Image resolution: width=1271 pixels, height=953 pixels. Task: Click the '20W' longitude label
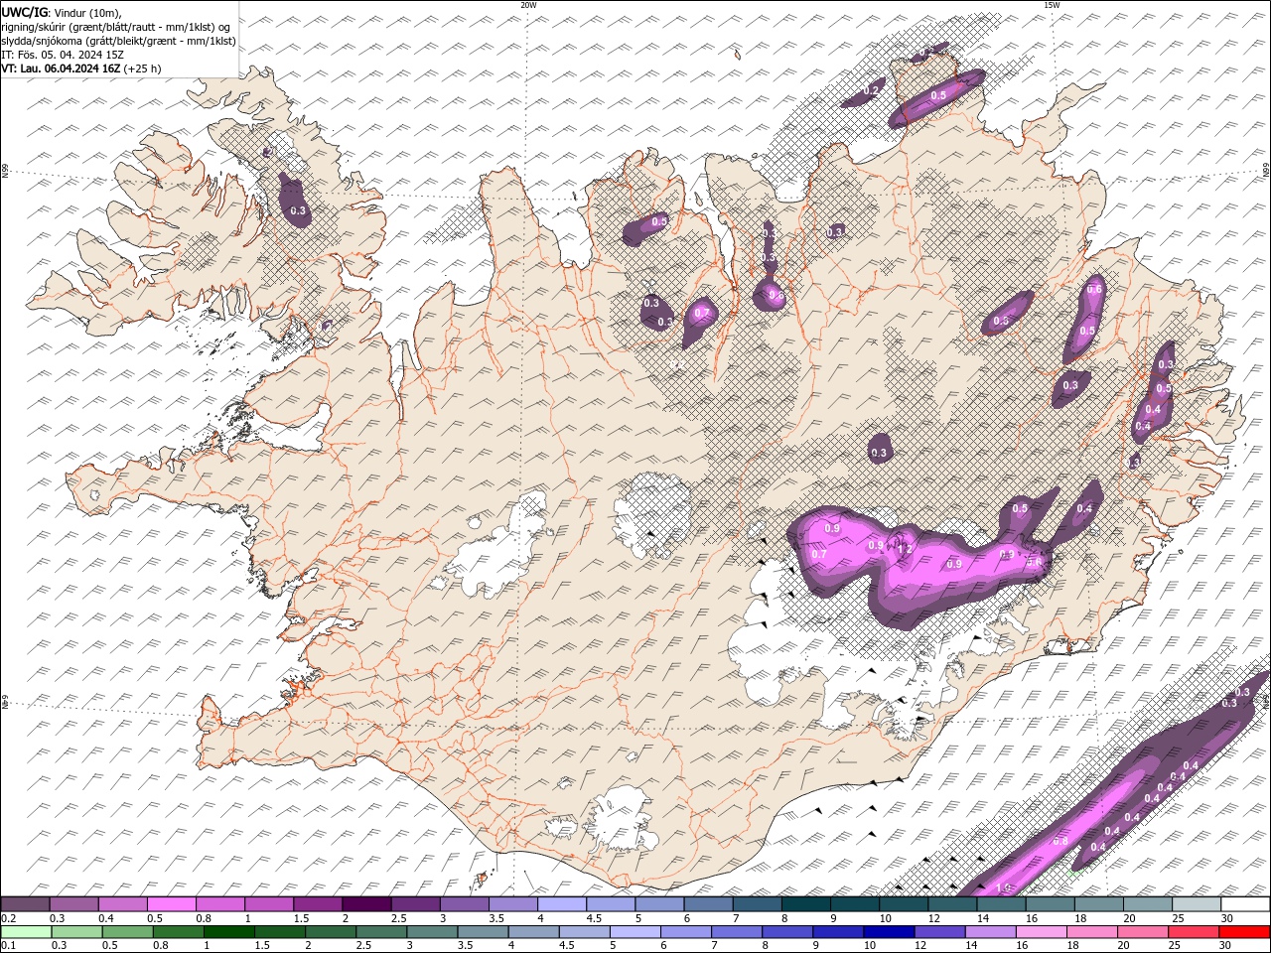click(x=528, y=5)
